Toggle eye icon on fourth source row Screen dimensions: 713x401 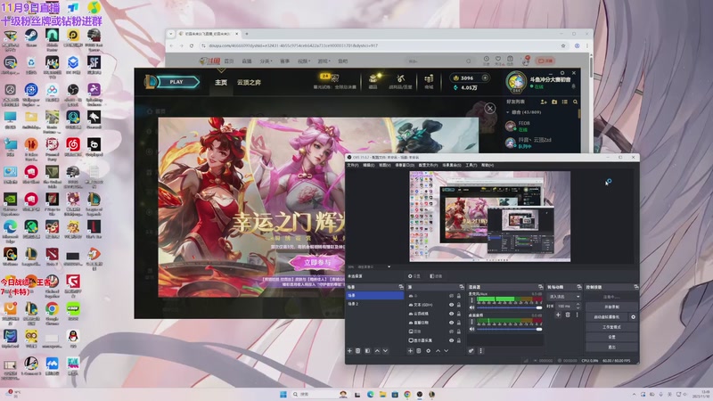pos(451,323)
